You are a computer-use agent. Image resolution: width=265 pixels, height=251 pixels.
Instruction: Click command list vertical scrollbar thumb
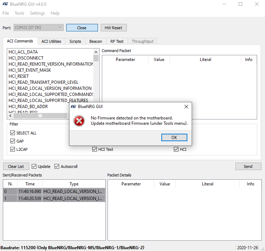click(x=96, y=58)
